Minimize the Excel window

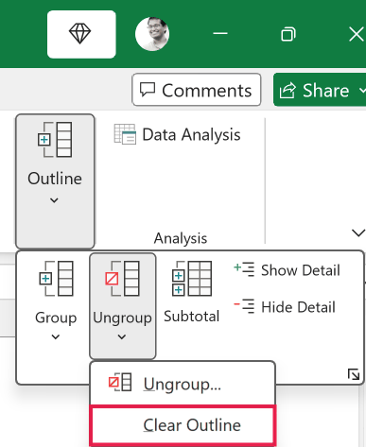[220, 33]
